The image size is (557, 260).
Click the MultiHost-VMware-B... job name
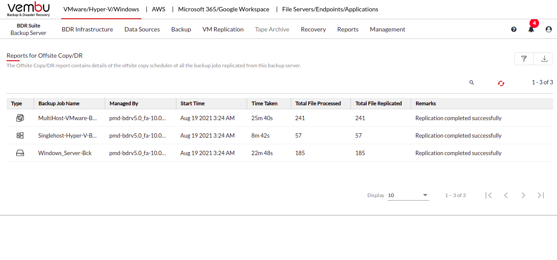coord(68,118)
